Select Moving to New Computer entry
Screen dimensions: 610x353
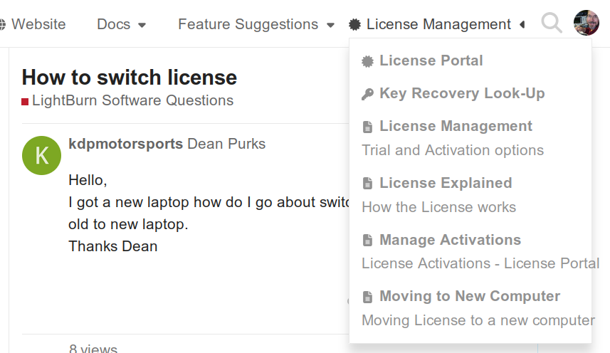point(470,296)
